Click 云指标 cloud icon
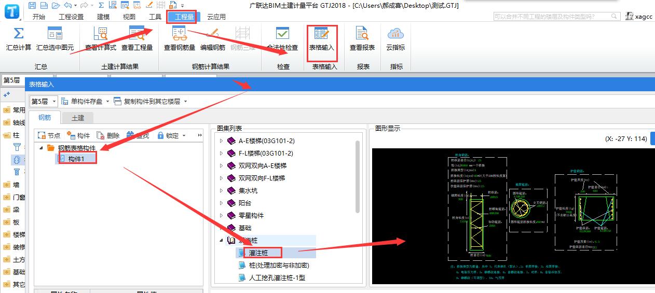 [395, 34]
